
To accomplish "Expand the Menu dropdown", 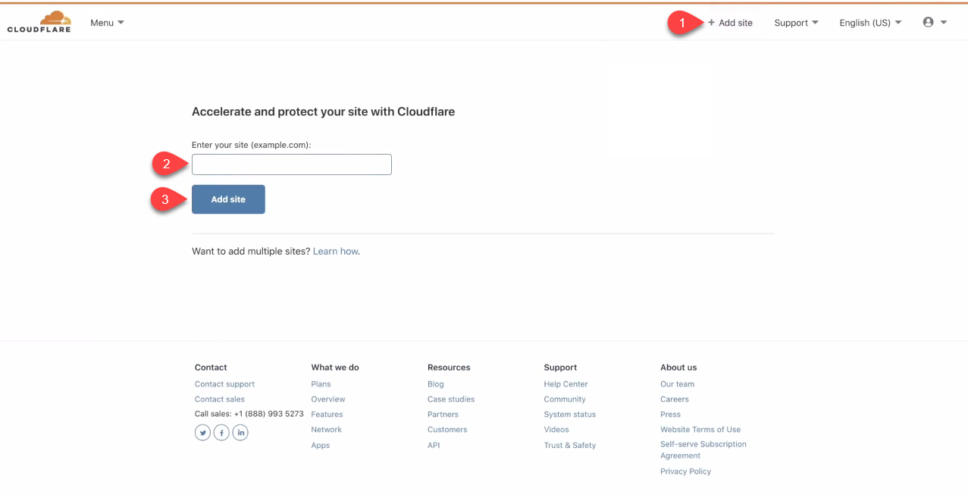I will (x=106, y=22).
